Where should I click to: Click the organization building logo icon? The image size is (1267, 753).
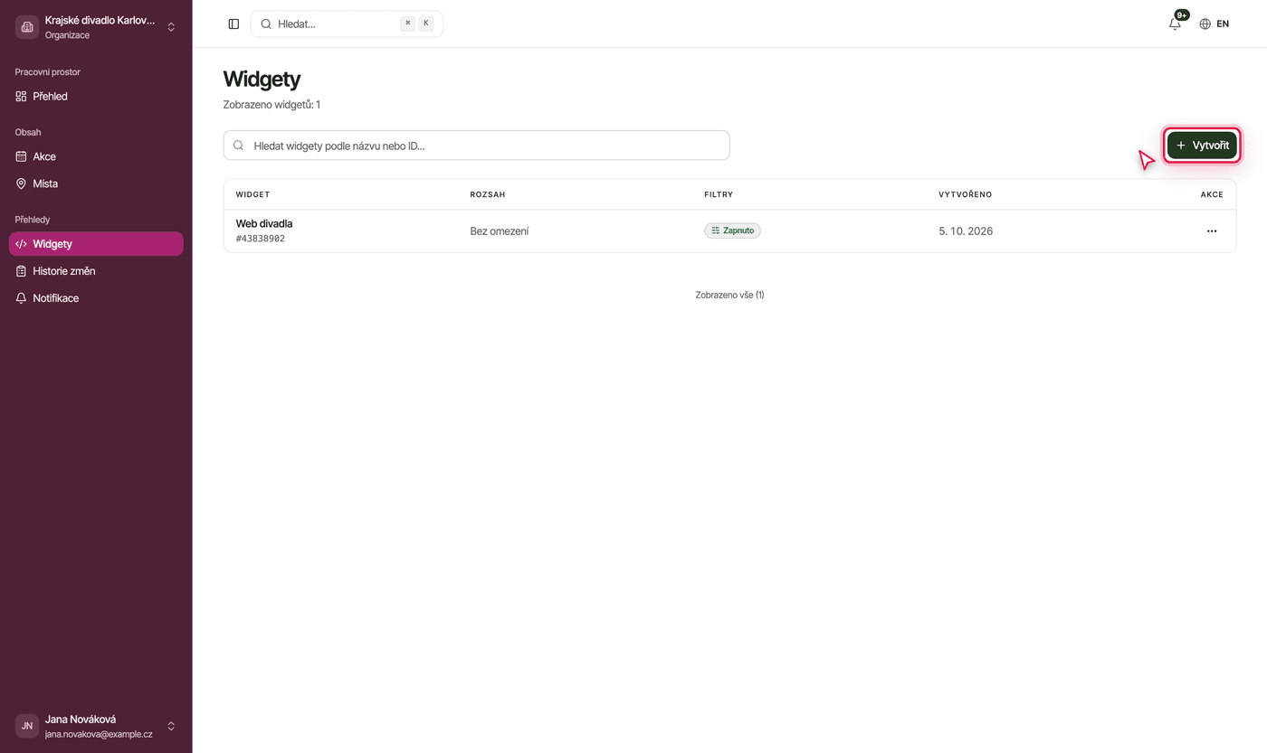pos(27,27)
